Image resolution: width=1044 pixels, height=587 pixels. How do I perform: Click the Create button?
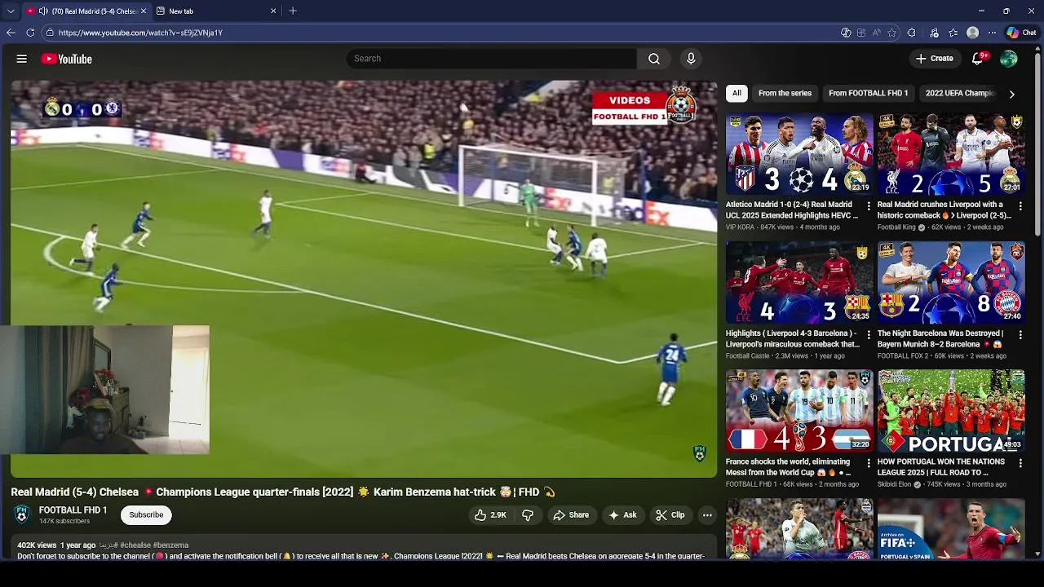point(934,59)
